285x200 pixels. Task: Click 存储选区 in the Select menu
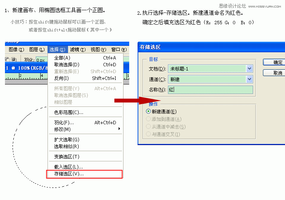[x=69, y=174]
